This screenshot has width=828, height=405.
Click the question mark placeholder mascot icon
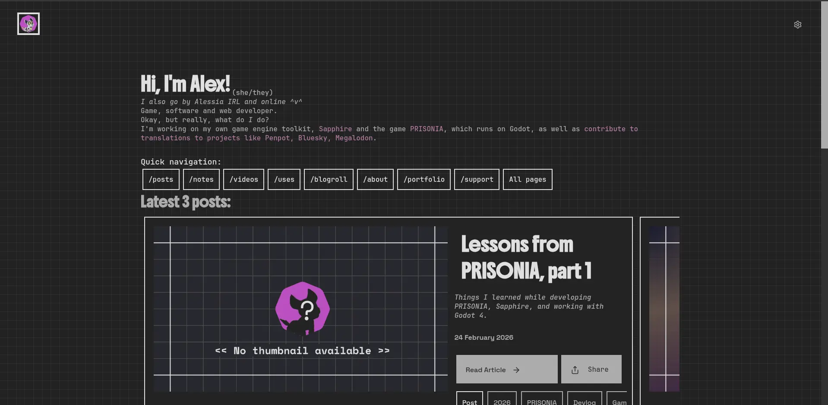coord(303,309)
